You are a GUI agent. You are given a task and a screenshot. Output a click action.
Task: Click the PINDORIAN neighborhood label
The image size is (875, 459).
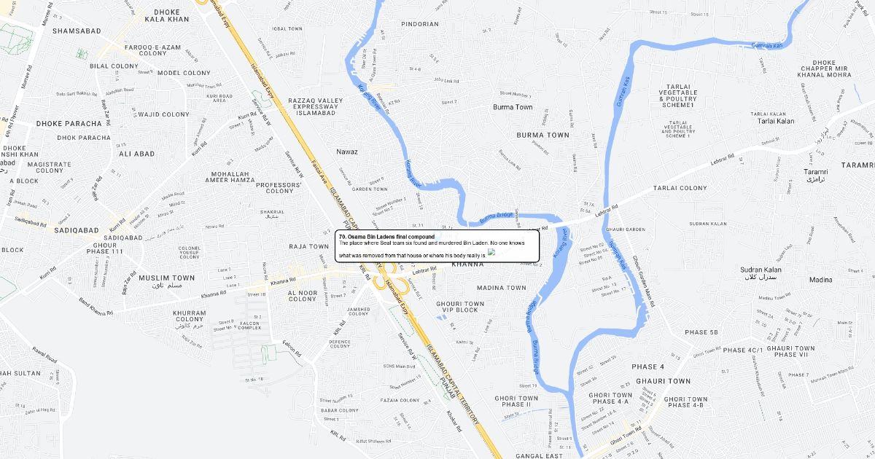tap(420, 24)
